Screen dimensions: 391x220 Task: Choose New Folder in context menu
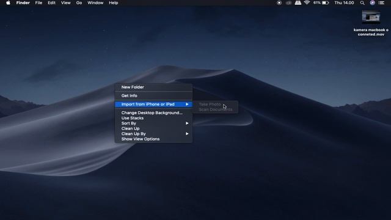coord(153,87)
